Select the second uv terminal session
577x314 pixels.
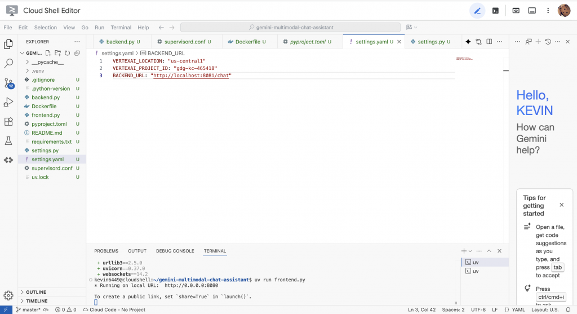[485, 271]
